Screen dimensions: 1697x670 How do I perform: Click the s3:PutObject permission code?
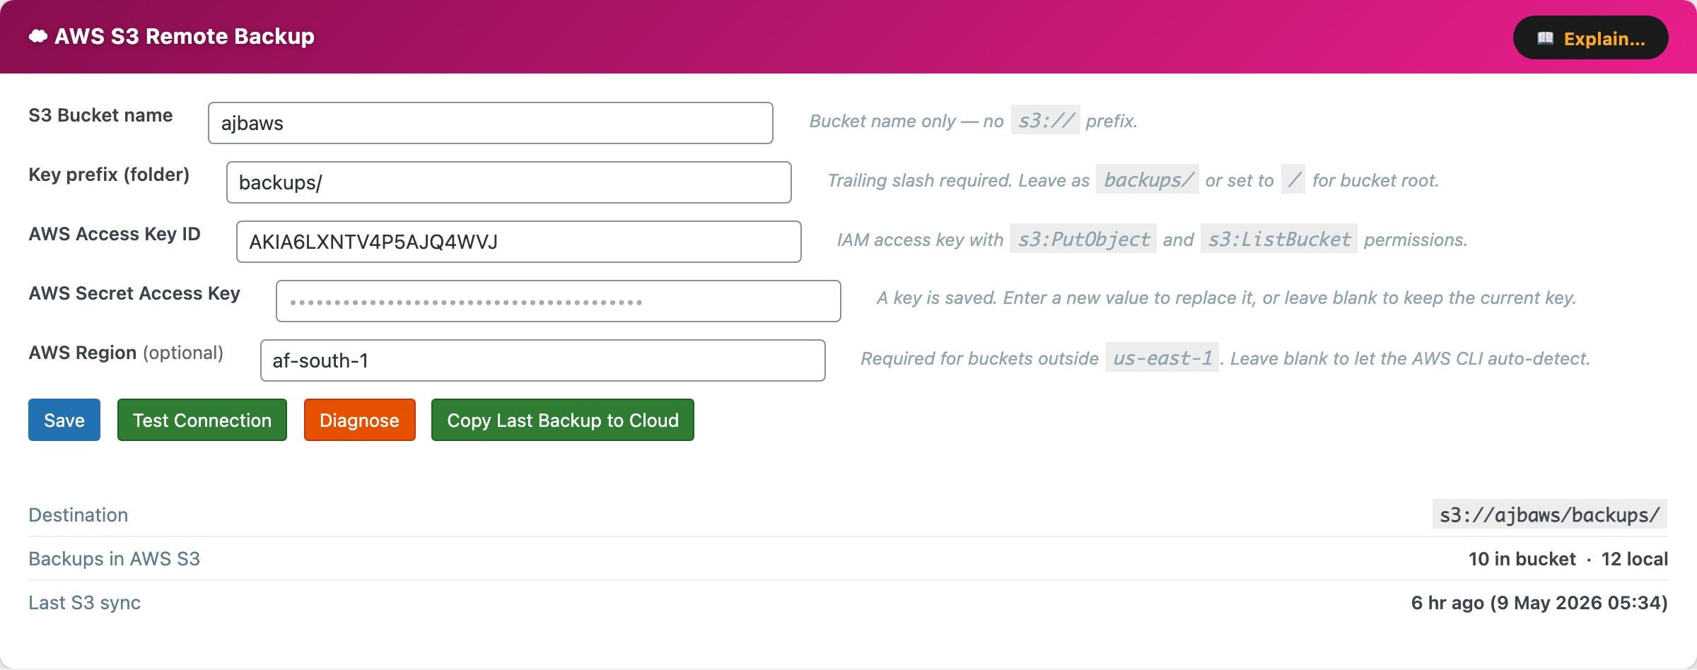click(1083, 239)
